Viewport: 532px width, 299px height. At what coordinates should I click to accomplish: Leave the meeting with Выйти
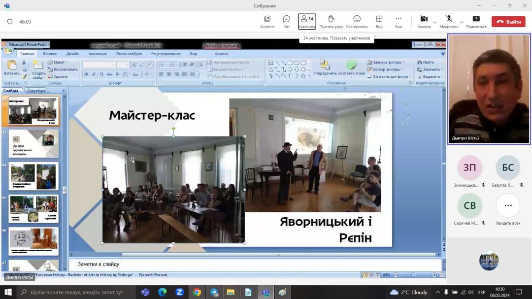508,22
